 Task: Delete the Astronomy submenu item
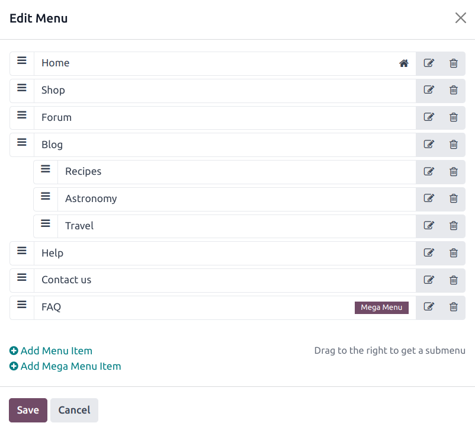click(453, 198)
